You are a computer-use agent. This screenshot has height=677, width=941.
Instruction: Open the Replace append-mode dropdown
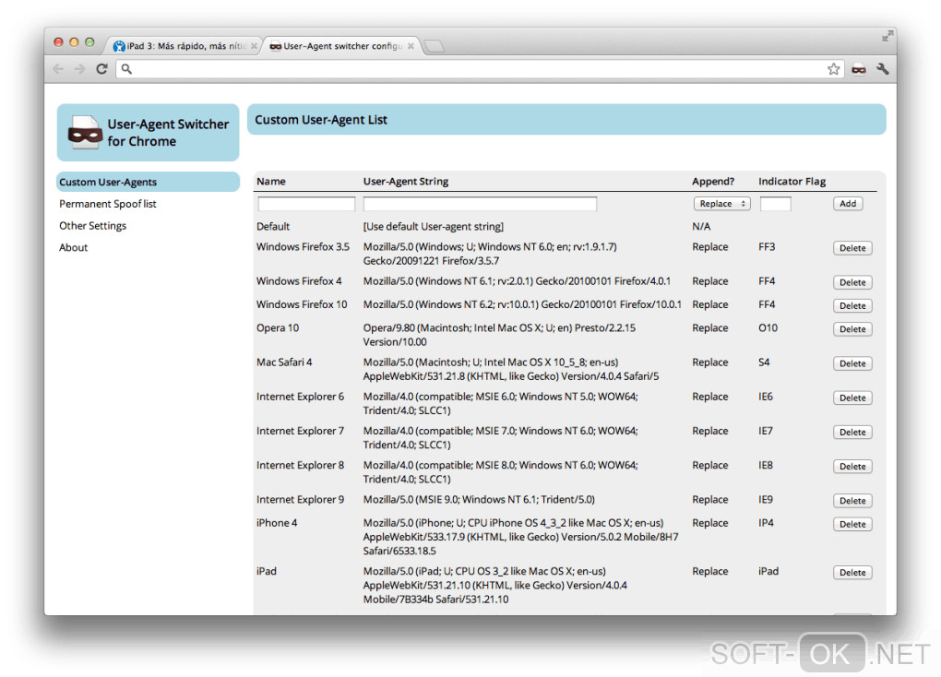point(722,204)
